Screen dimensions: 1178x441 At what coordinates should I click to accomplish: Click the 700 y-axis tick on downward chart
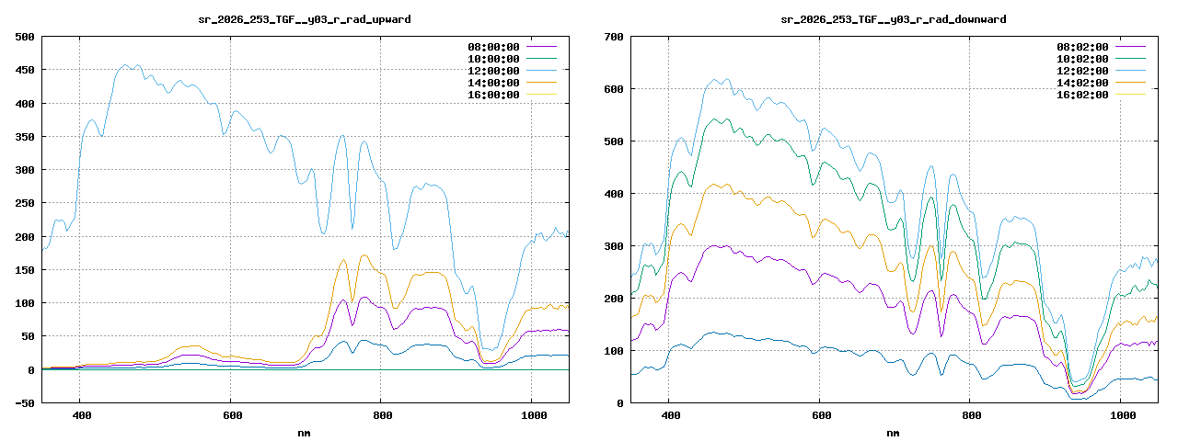click(615, 37)
